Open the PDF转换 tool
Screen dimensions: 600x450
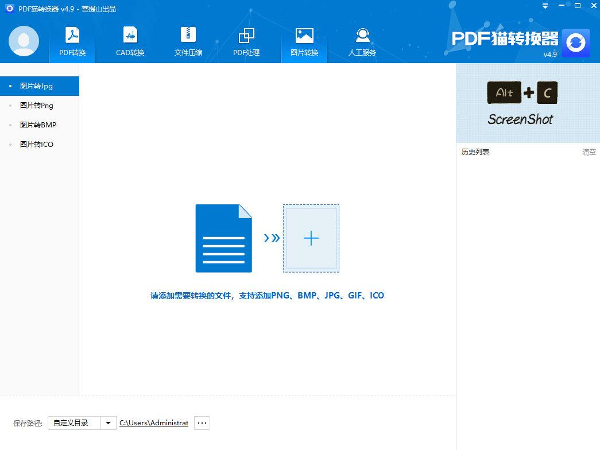[71, 41]
